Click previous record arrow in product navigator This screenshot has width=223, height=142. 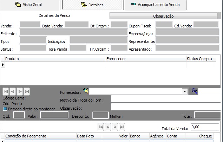pos(13,91)
